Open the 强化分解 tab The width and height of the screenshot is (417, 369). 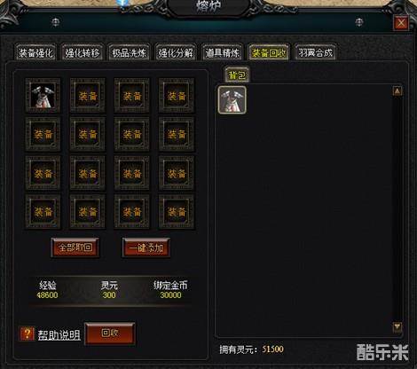click(x=176, y=52)
